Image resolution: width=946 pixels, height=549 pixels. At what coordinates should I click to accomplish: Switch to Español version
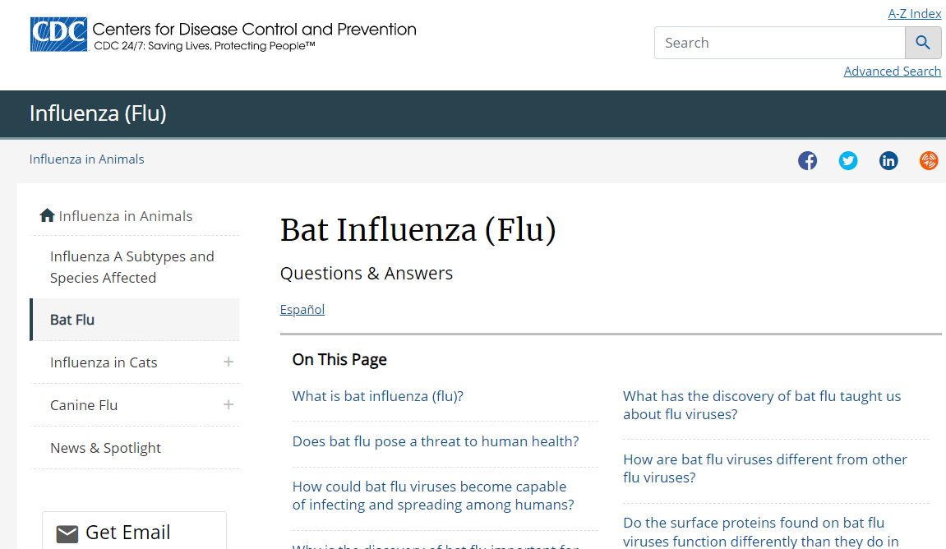tap(302, 310)
